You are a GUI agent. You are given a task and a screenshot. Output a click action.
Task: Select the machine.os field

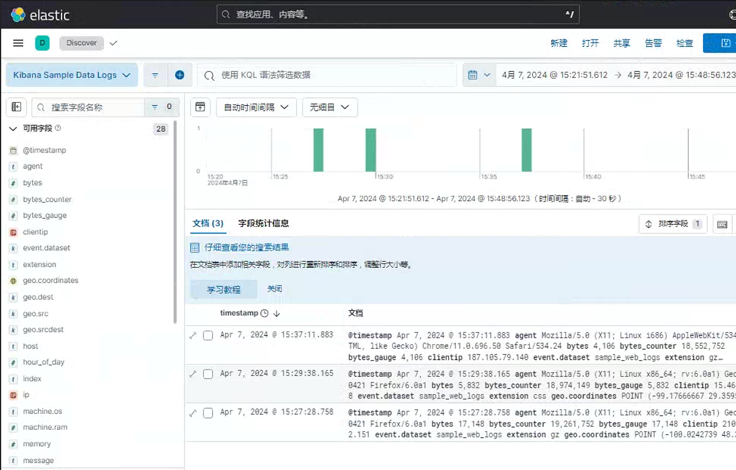(x=43, y=411)
